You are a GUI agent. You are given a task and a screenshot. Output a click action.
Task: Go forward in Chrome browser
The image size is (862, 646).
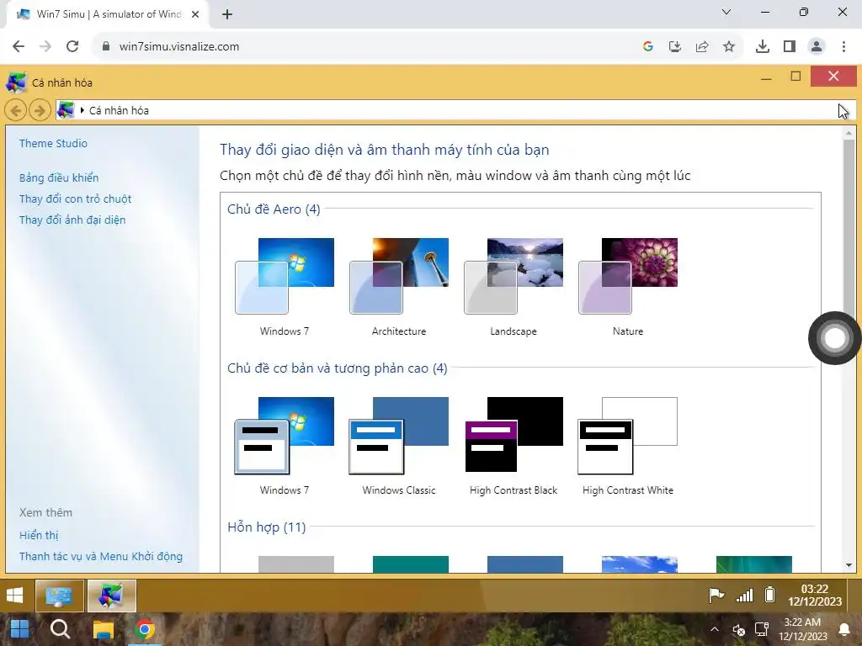click(45, 46)
